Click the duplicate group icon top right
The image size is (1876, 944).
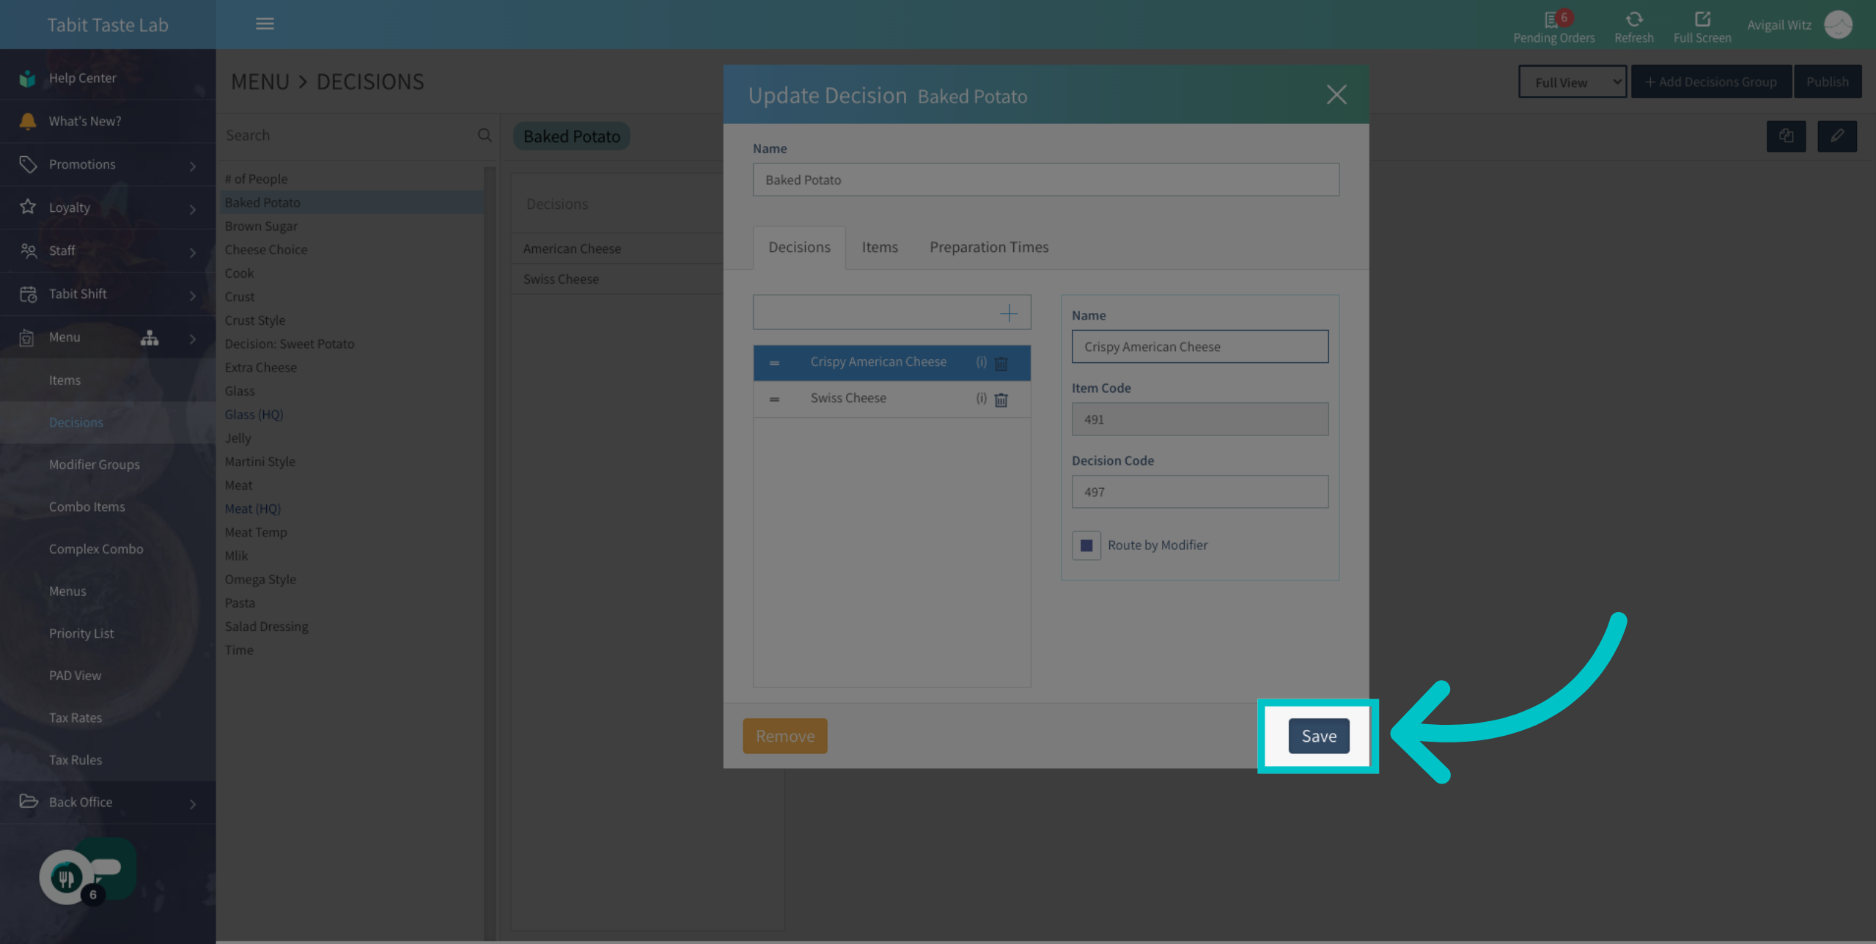pos(1786,136)
